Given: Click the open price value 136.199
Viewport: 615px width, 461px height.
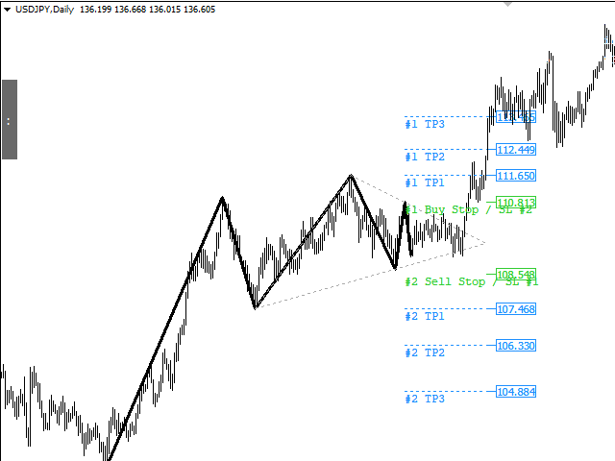Looking at the screenshot, I should pos(96,10).
